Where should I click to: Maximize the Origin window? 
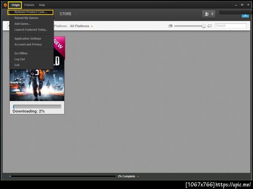tap(242, 5)
